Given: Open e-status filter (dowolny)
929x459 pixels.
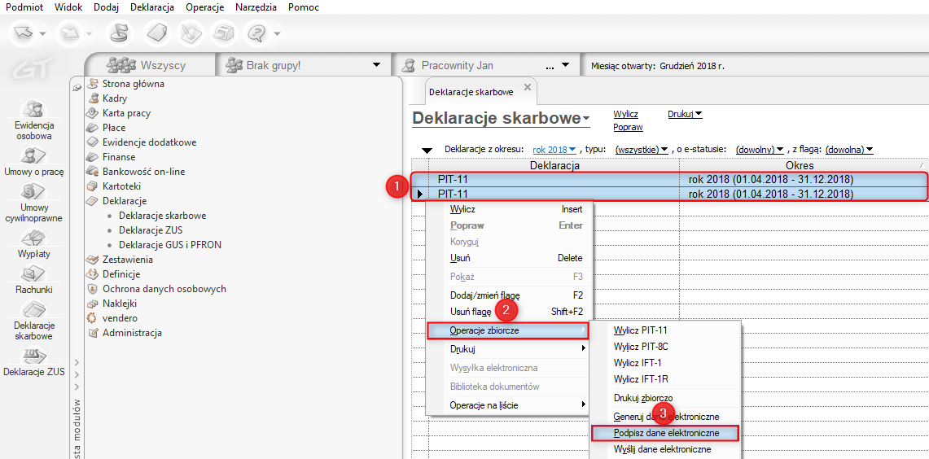Looking at the screenshot, I should tap(760, 149).
